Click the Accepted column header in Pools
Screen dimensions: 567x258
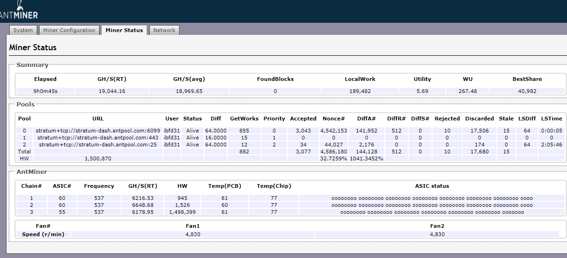pyautogui.click(x=303, y=119)
